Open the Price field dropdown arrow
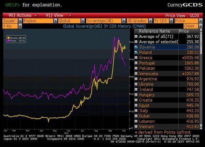The image size is (205, 147). pyautogui.click(x=201, y=21)
